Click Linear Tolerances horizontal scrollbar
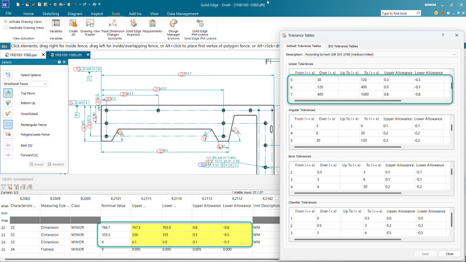 (x=348, y=101)
